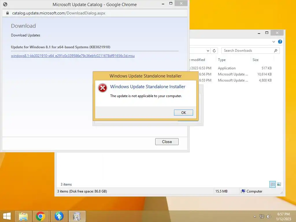The width and height of the screenshot is (296, 222).
Task: Minimize the Explorer Downloads window
Action: (x=259, y=33)
